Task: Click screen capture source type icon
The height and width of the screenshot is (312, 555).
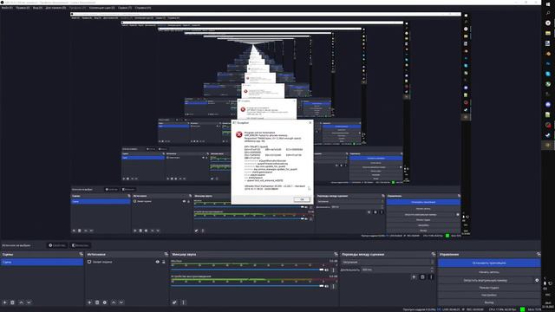Action: pyautogui.click(x=89, y=262)
